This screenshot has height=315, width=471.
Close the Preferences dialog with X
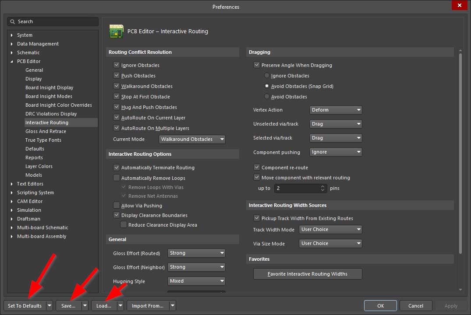point(459,5)
